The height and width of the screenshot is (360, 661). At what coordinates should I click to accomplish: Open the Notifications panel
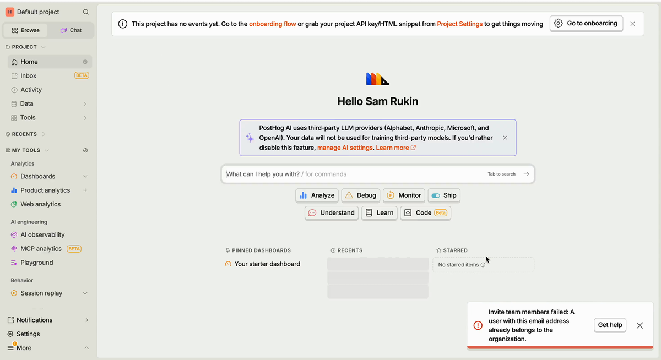pyautogui.click(x=49, y=320)
